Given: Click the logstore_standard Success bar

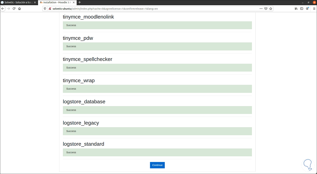Looking at the screenshot, I should coord(157,152).
